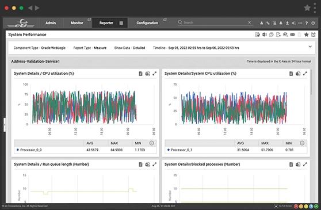Export System CPU utilization chart data to Excel
Screen dimensions: 321x210
(x=298, y=74)
